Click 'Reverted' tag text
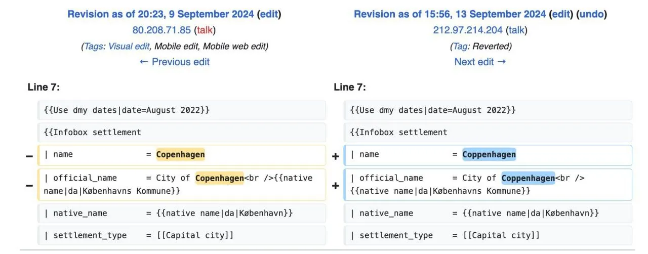 tap(491, 46)
